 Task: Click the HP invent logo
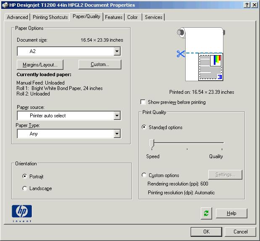(22, 213)
